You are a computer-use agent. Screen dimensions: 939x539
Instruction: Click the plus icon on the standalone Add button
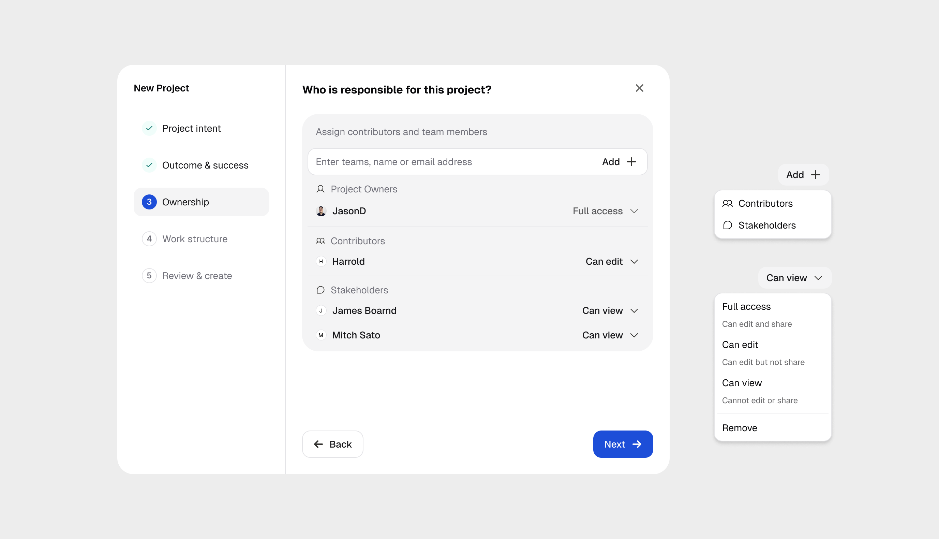(816, 175)
